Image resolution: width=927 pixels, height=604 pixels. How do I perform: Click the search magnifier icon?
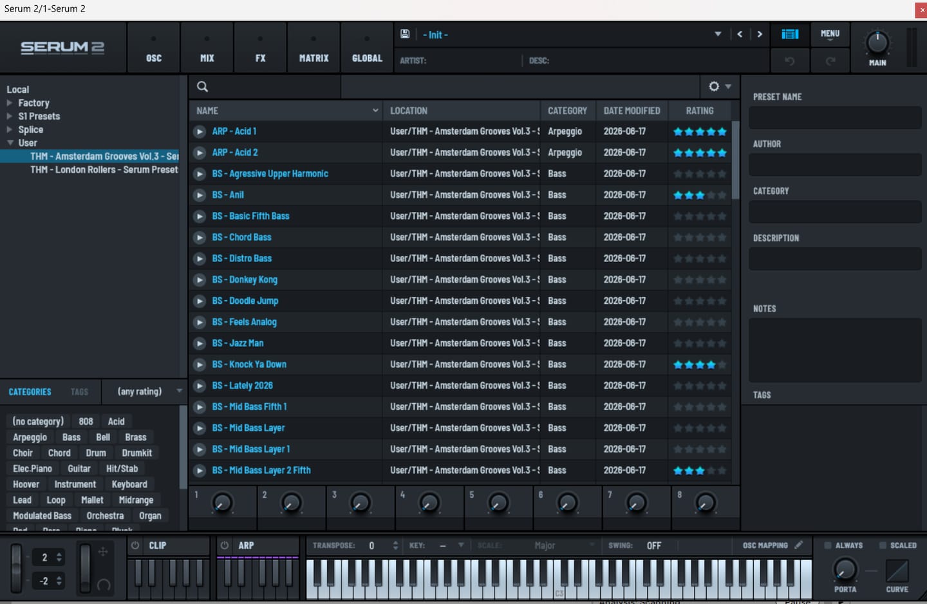coord(202,86)
